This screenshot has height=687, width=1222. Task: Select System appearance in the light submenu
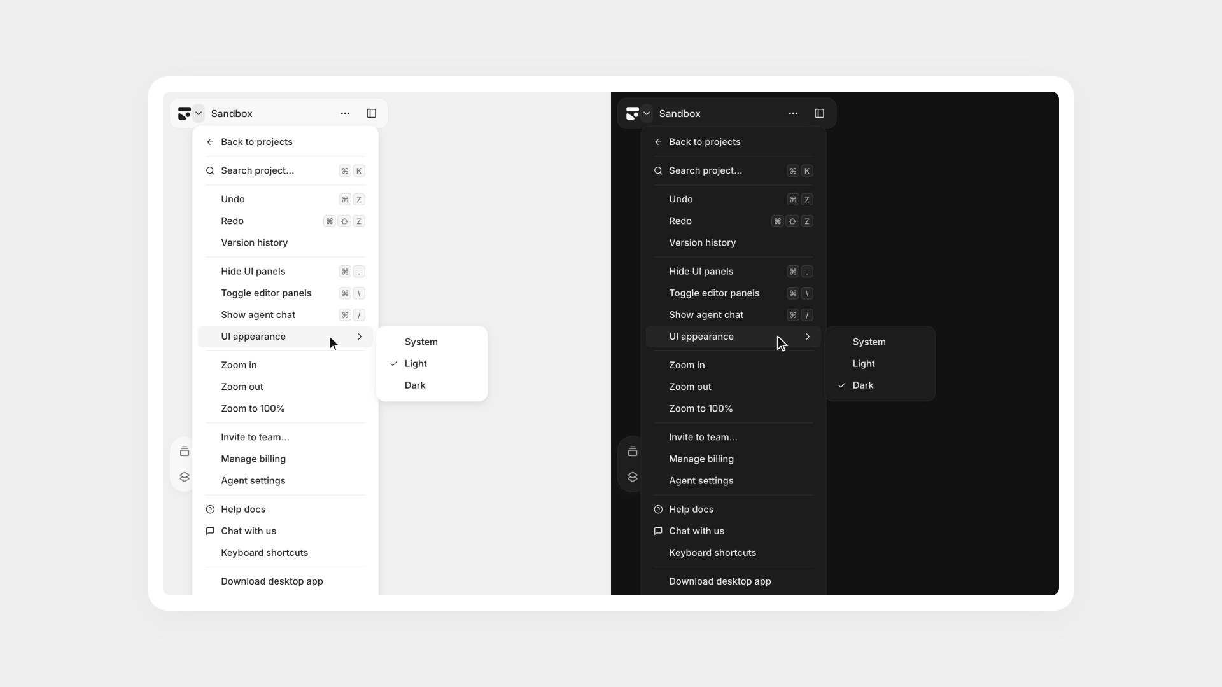(x=432, y=342)
